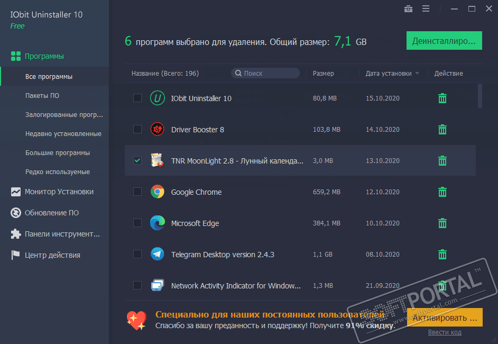Click the Ввести код link
The height and width of the screenshot is (344, 498).
444,332
